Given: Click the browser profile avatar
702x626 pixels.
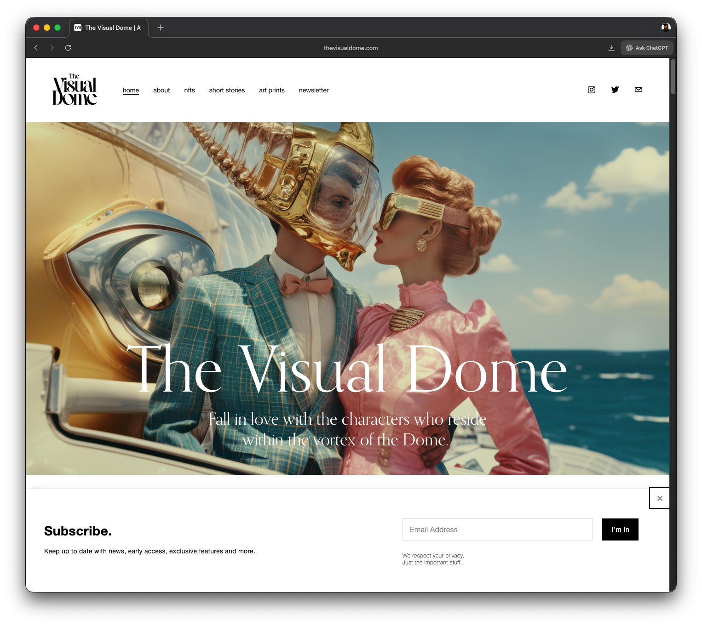Looking at the screenshot, I should [x=666, y=28].
